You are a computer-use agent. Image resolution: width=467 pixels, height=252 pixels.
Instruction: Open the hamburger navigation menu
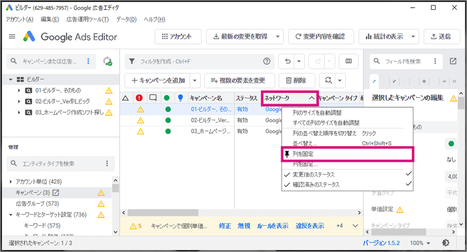point(12,36)
